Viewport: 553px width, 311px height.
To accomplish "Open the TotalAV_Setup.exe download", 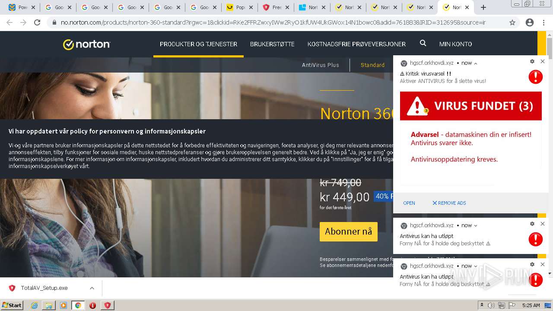I will click(x=44, y=288).
